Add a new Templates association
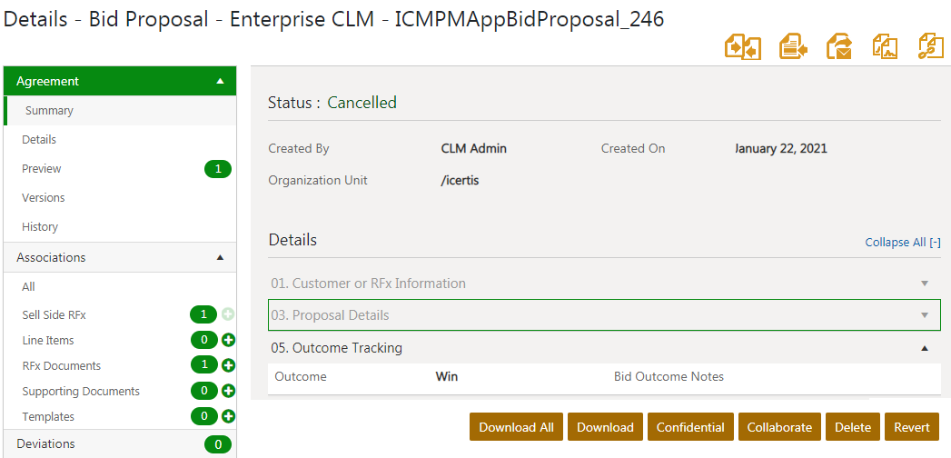 [229, 416]
